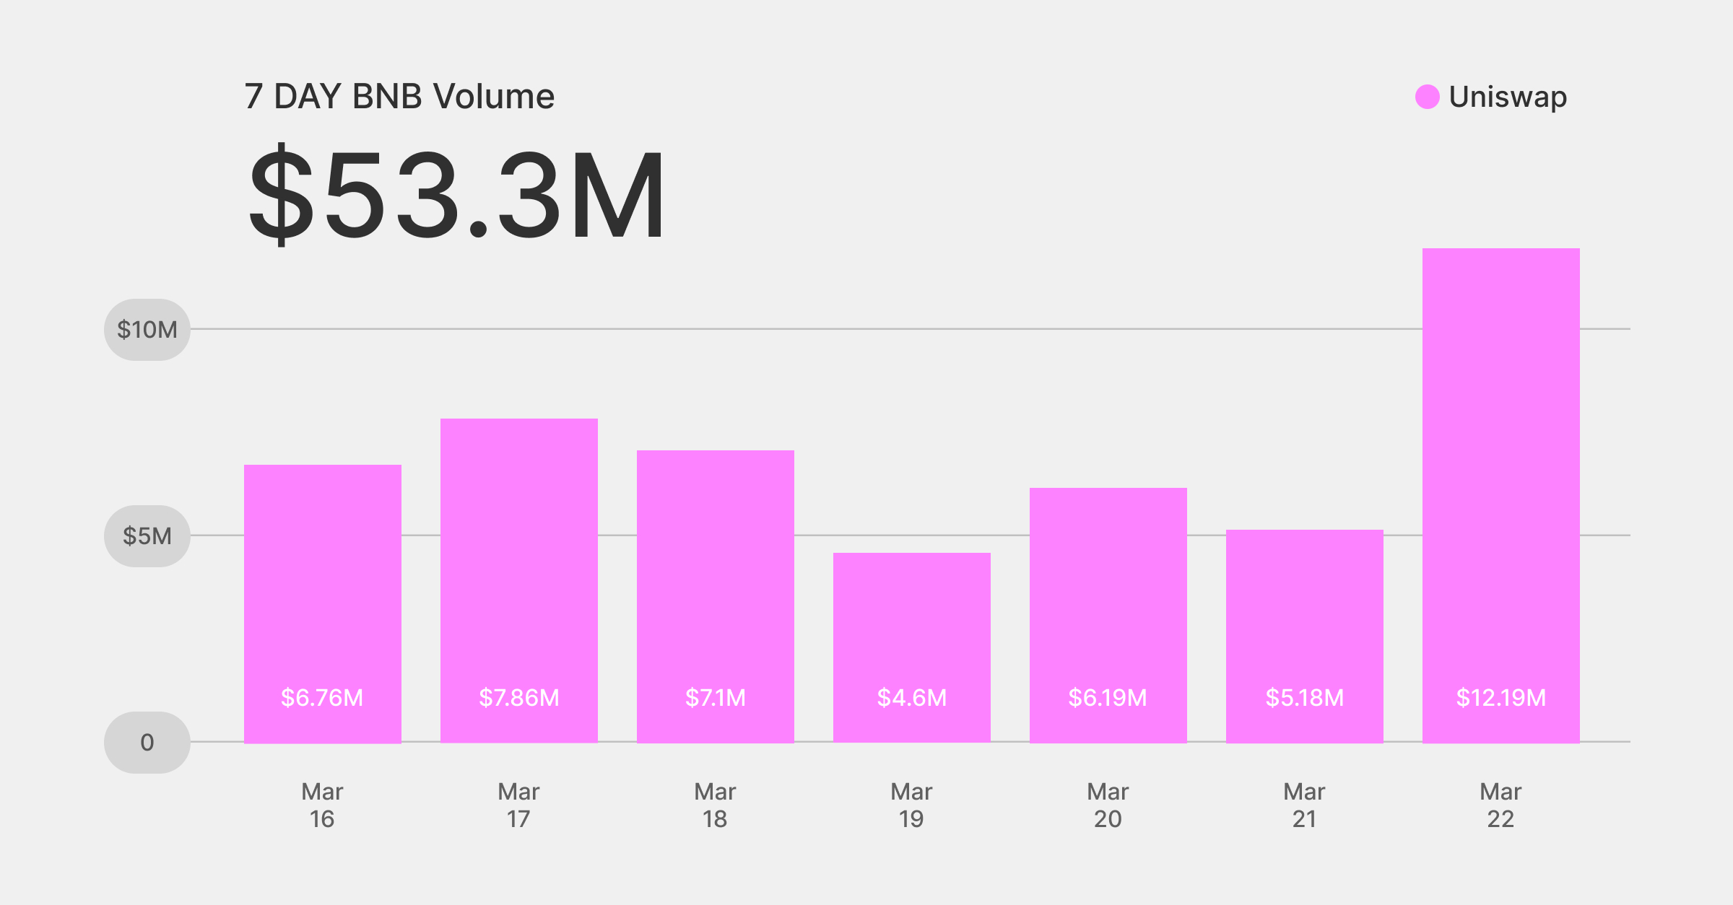Click the pink Uniswap legend dot
This screenshot has width=1733, height=905.
pos(1427,97)
